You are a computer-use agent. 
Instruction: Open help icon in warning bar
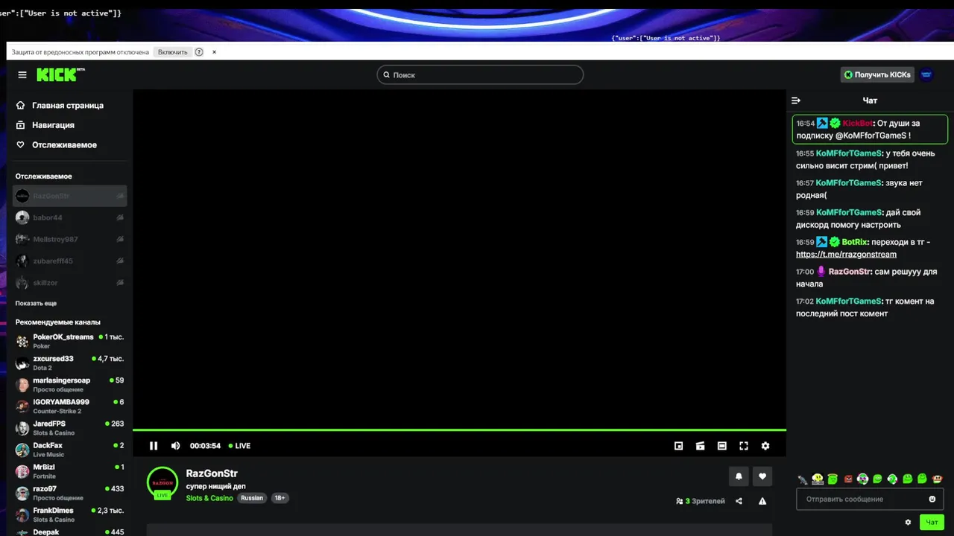[199, 52]
